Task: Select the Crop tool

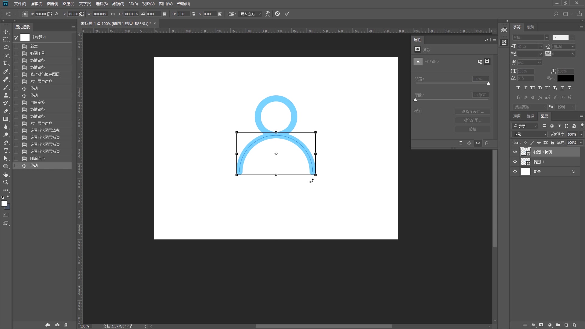Action: [x=6, y=63]
